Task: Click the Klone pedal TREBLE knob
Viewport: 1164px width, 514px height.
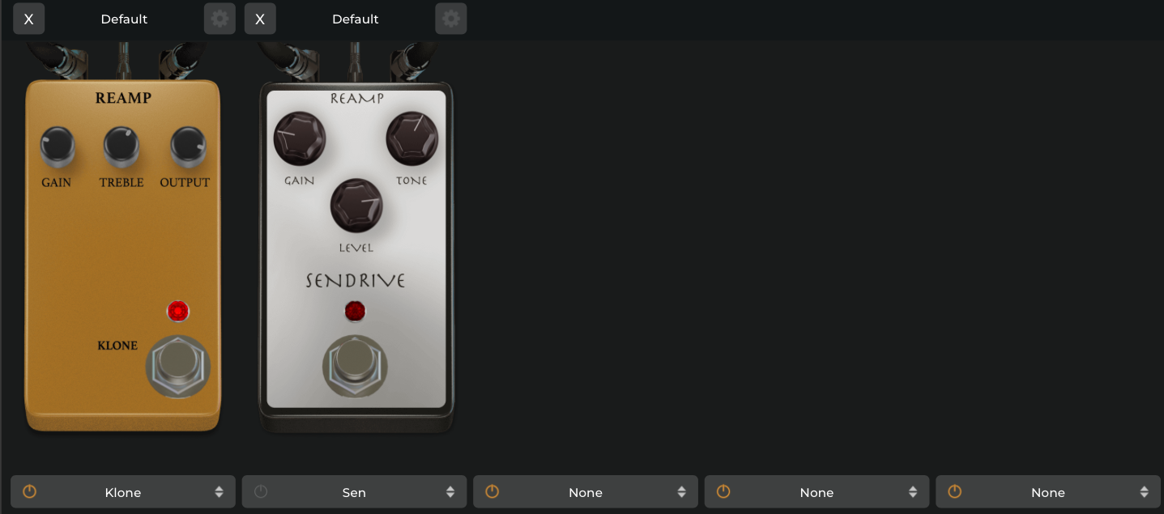Action: coord(121,146)
